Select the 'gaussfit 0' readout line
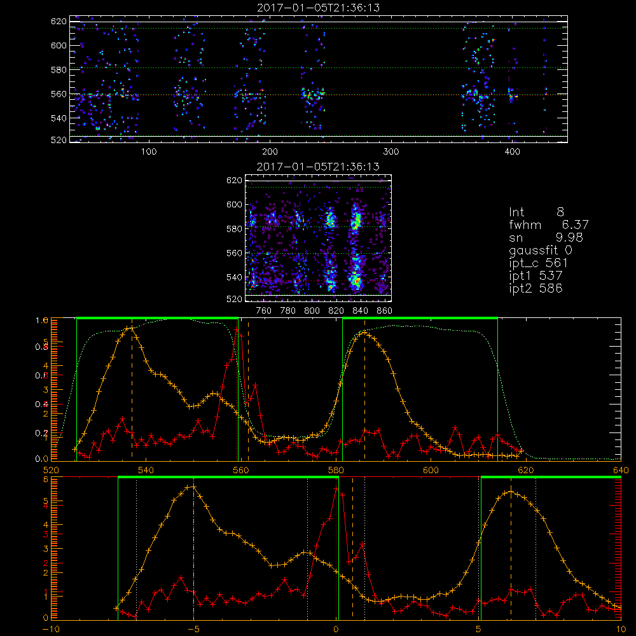The image size is (636, 636). coord(540,251)
